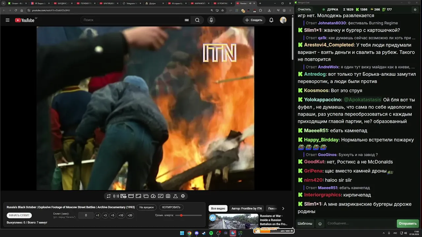
Task: Click the address bar URL
Action: [51, 10]
